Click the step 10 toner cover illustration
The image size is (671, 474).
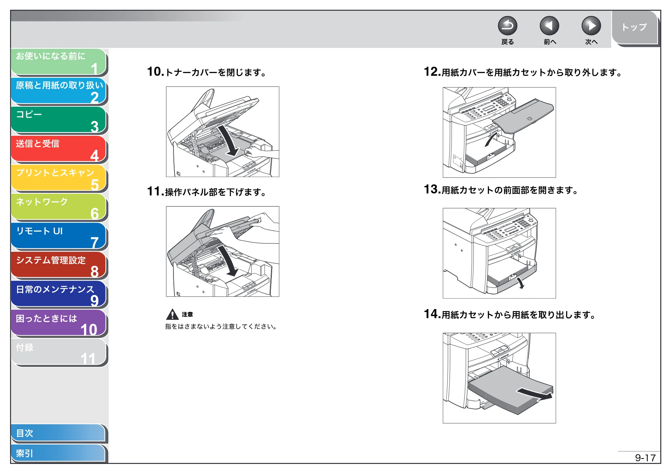pyautogui.click(x=222, y=132)
